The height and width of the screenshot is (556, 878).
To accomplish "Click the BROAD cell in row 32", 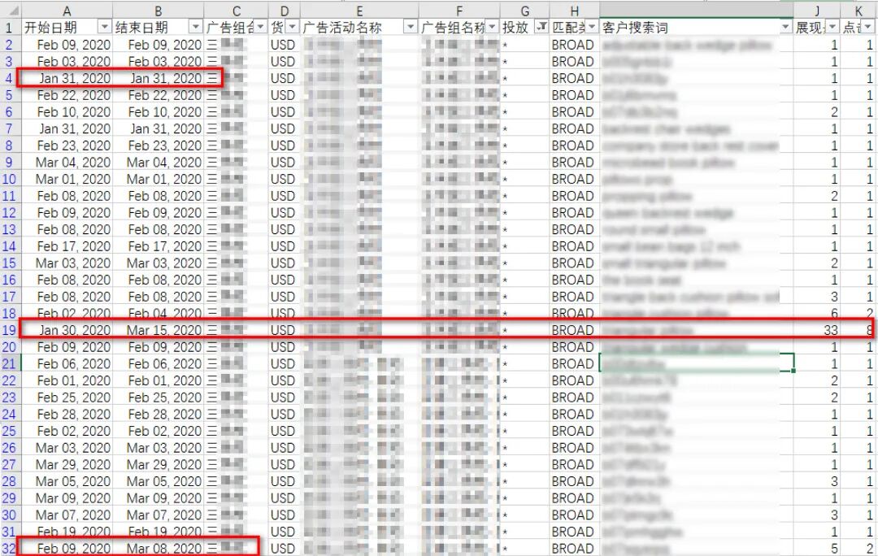I will click(x=575, y=548).
